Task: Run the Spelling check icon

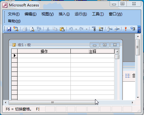Action: (39, 29)
